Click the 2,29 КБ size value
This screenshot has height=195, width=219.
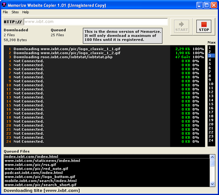[x=183, y=49]
